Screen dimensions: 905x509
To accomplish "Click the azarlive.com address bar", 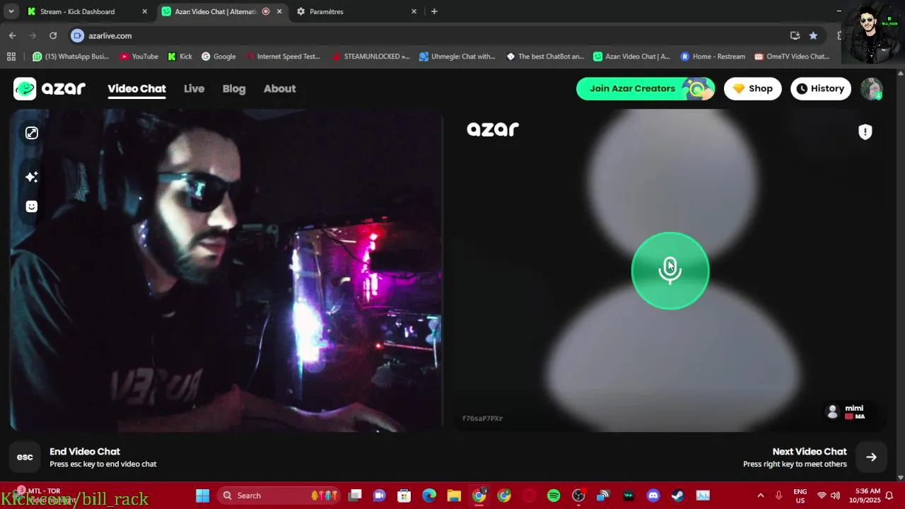I will pyautogui.click(x=424, y=35).
